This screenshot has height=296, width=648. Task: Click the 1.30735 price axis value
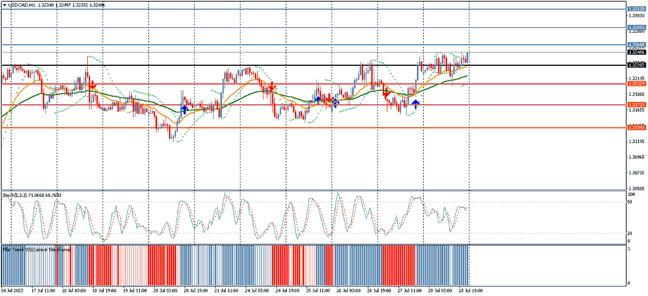636,173
